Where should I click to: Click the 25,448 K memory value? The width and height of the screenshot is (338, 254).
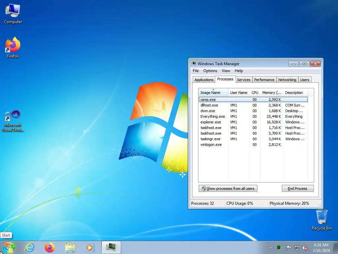(x=274, y=116)
